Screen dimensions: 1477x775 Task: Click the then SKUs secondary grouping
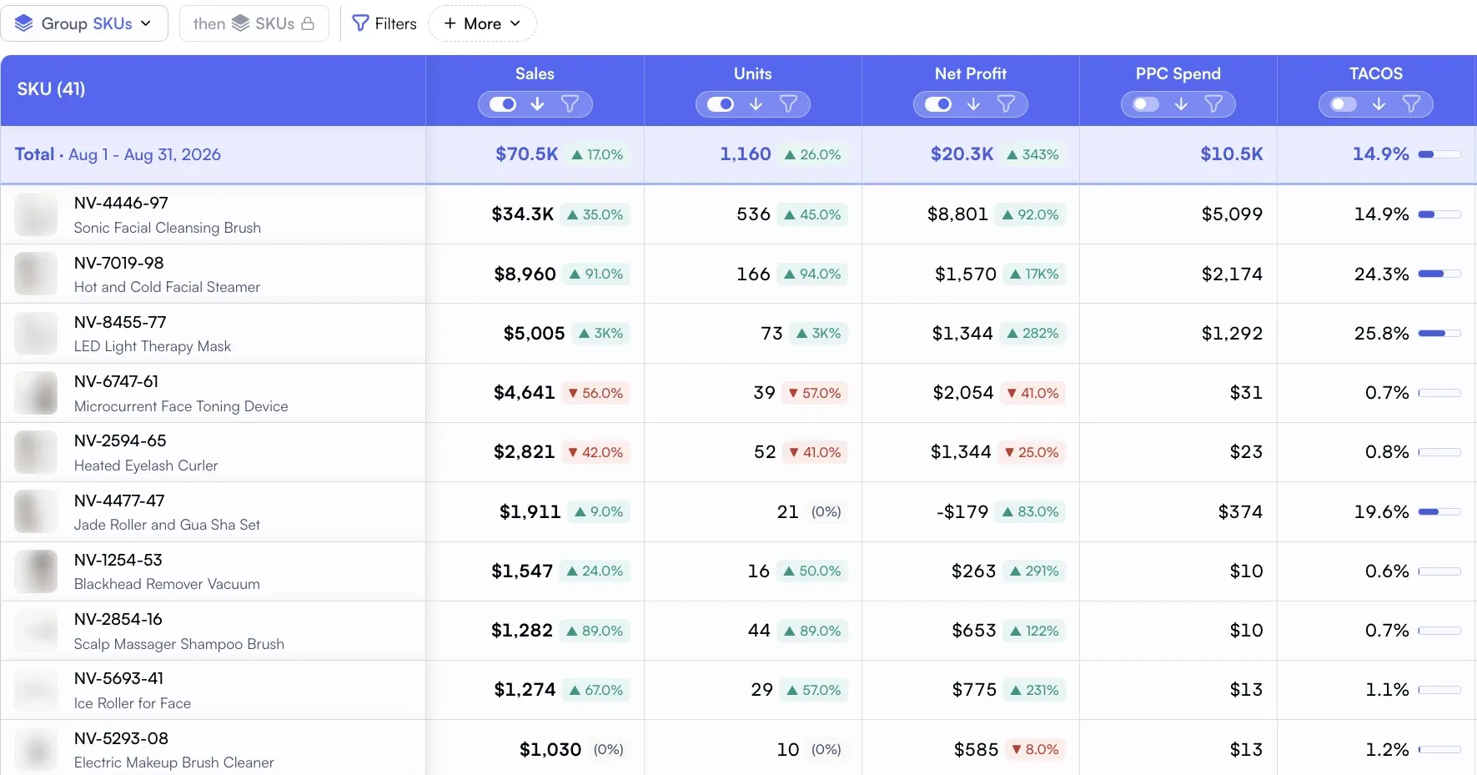254,23
